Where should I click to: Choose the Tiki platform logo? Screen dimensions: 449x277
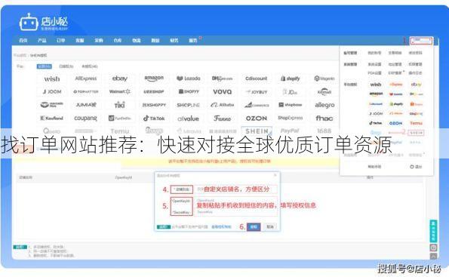click(120, 105)
